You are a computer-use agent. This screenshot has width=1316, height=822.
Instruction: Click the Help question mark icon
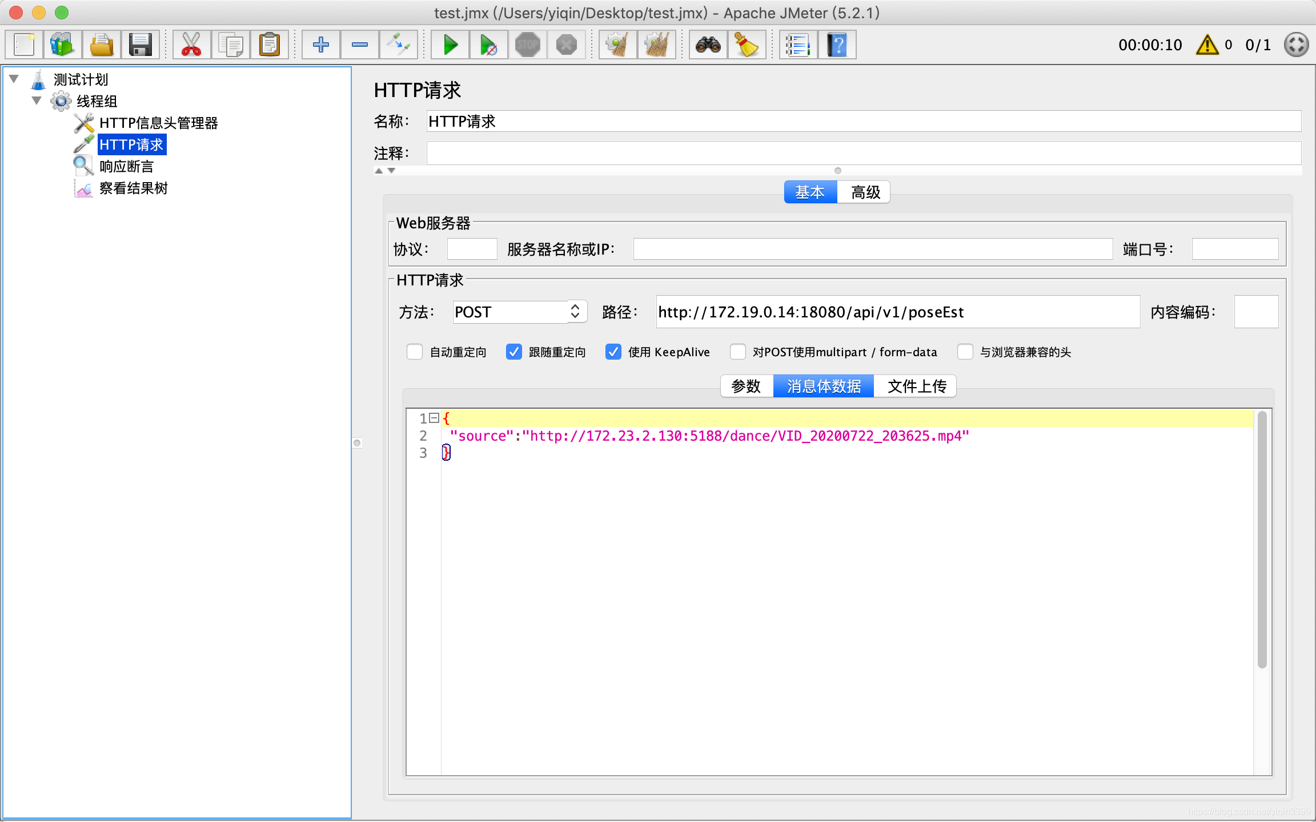(x=837, y=45)
